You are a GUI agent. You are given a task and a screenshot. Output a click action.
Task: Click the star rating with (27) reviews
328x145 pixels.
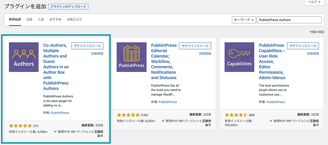pyautogui.click(x=20, y=126)
